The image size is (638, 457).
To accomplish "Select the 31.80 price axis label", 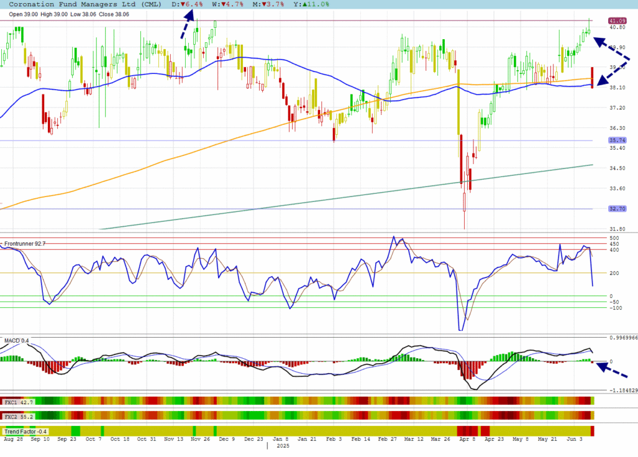I will [617, 229].
